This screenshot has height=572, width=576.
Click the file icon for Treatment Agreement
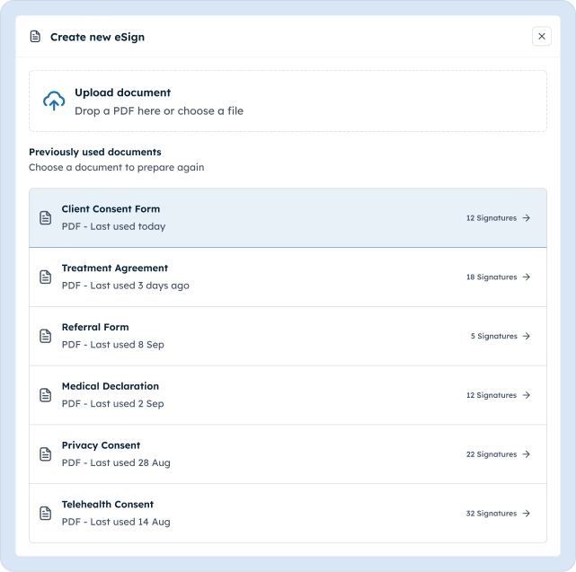46,277
